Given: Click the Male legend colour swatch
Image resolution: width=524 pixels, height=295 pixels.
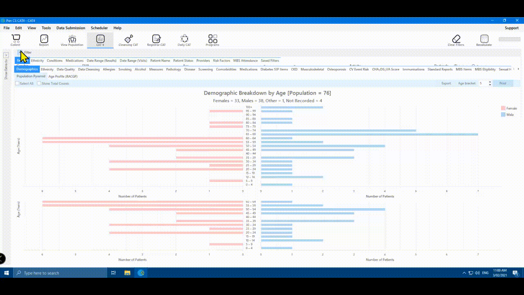Looking at the screenshot, I should click(504, 115).
